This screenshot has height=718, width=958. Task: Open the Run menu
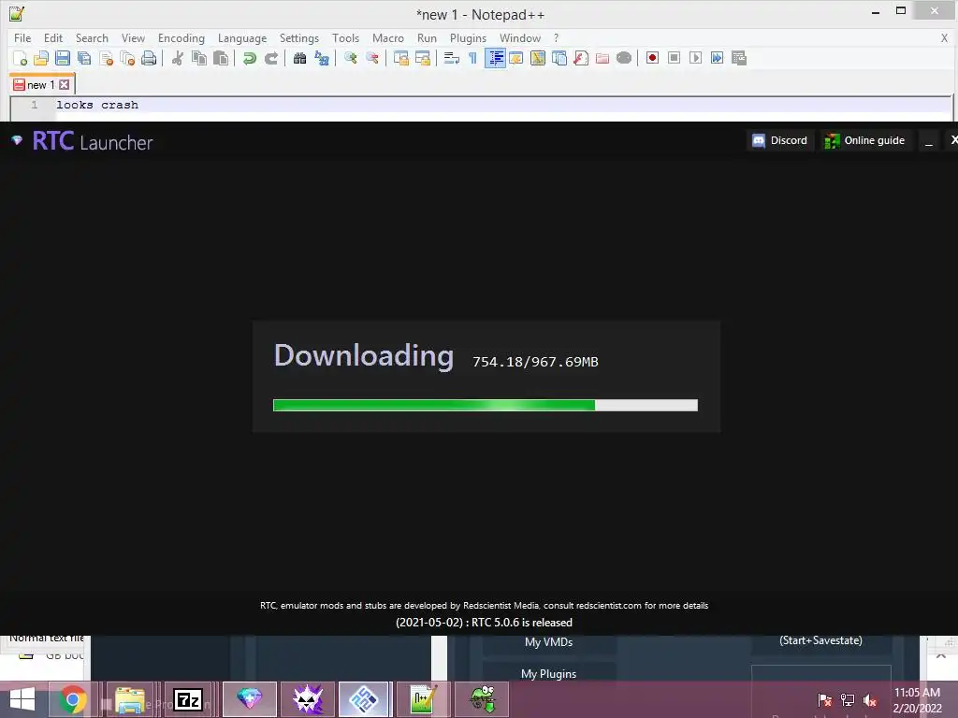427,37
